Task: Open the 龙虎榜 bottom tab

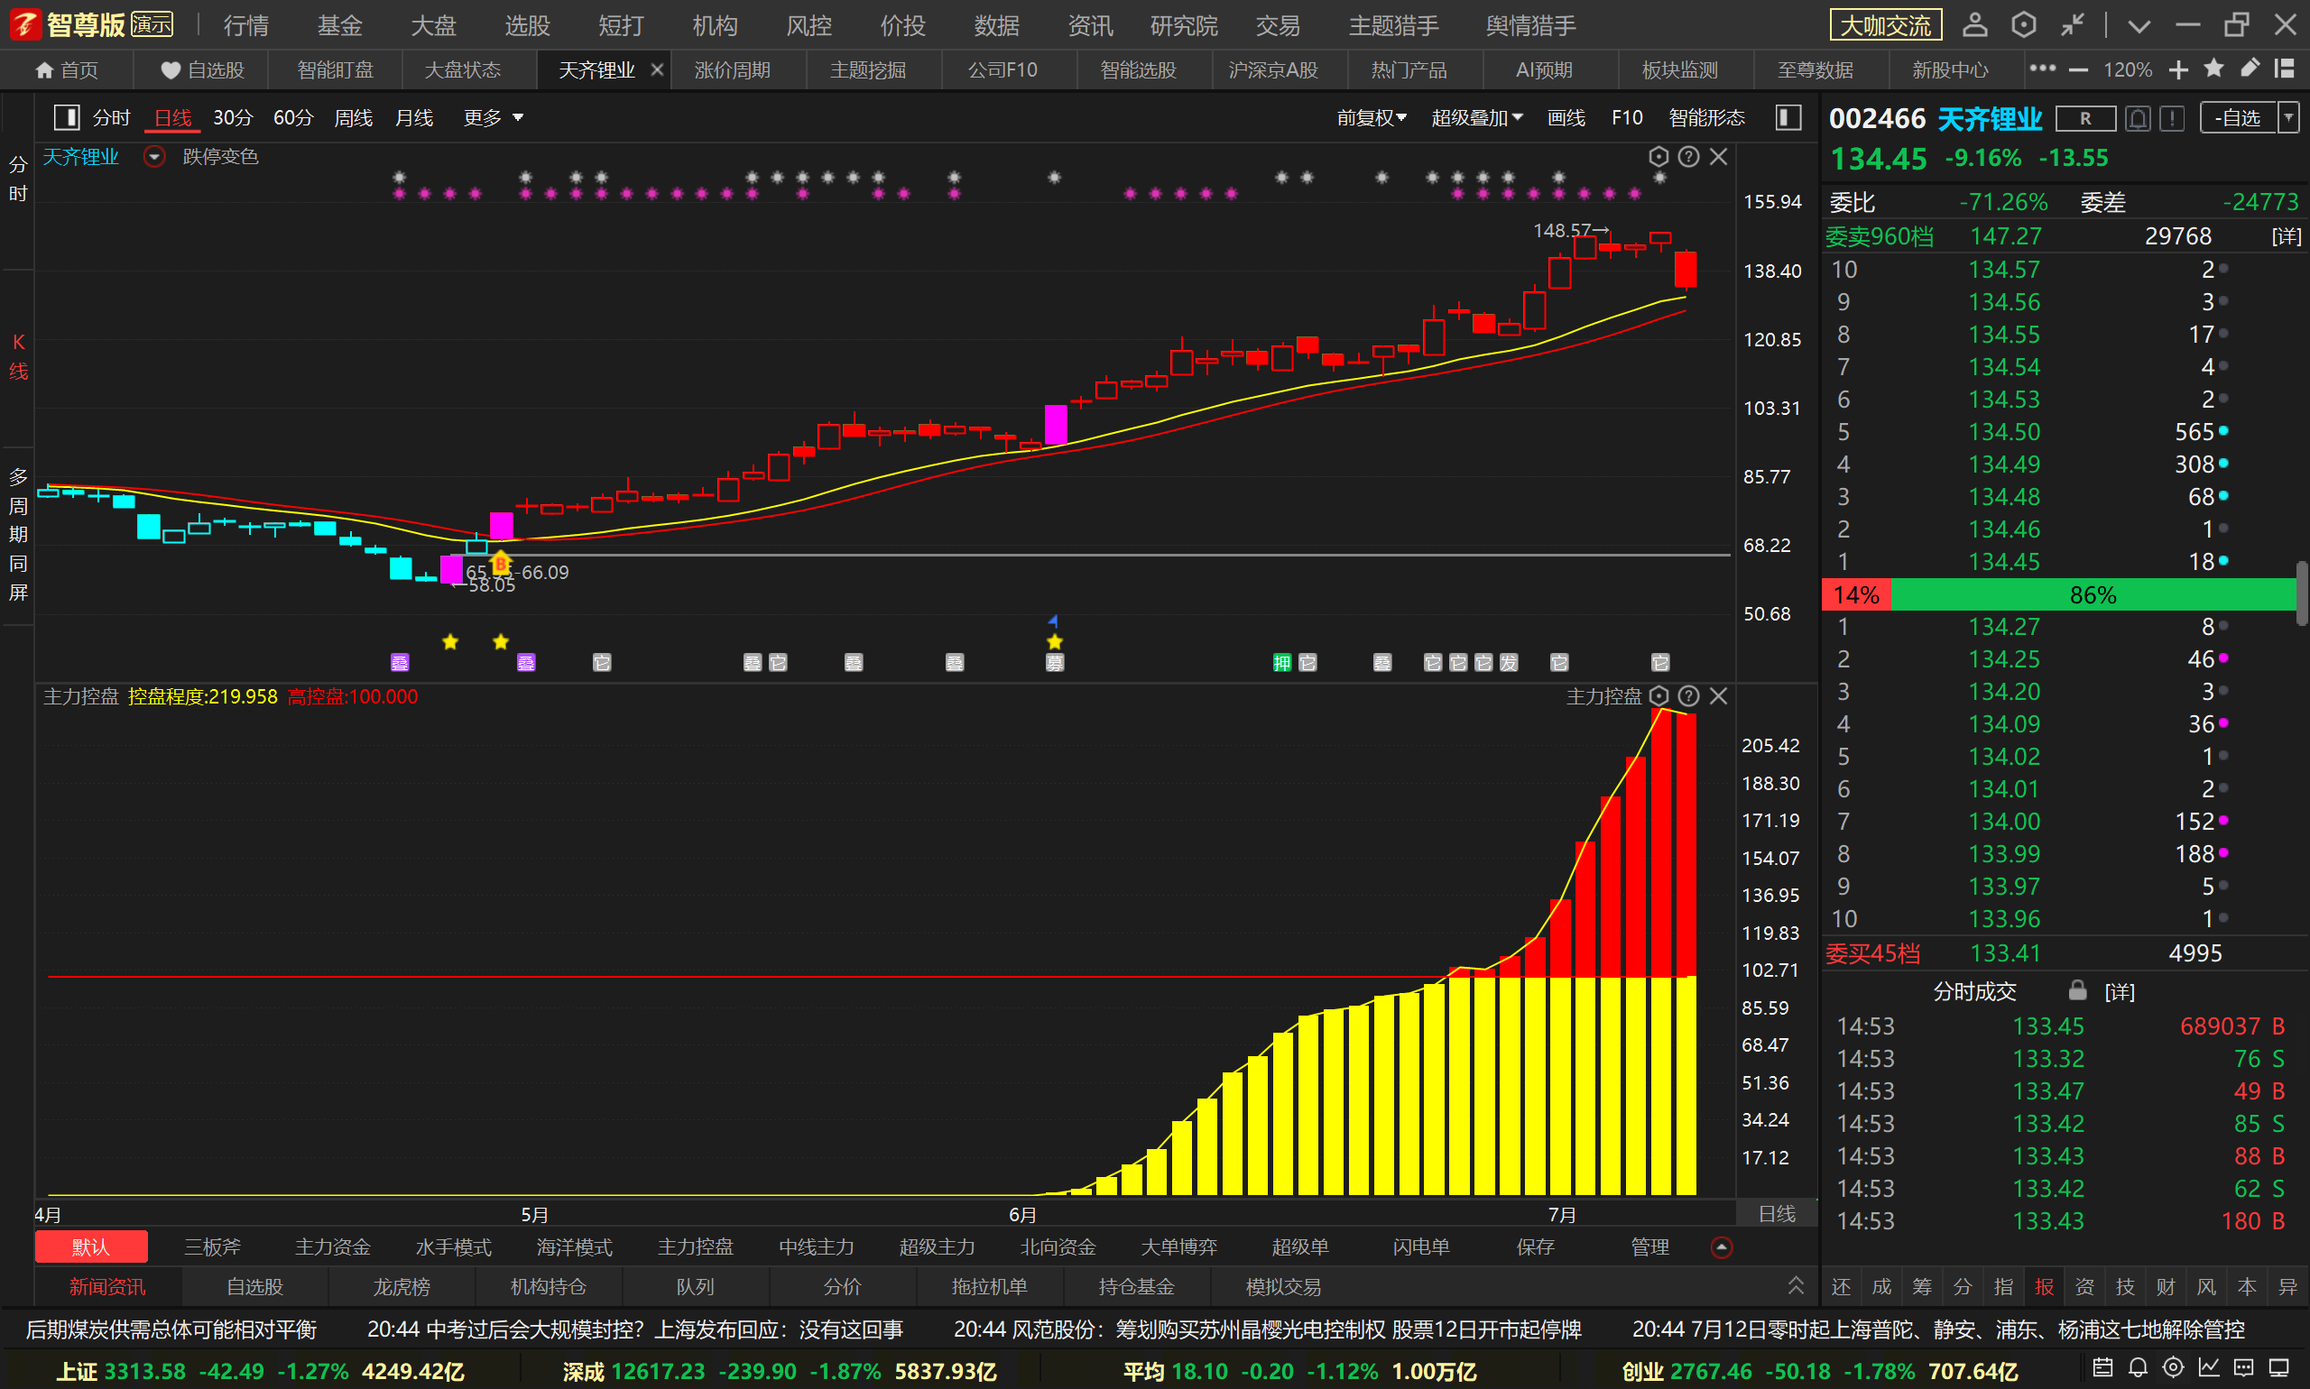Action: click(x=401, y=1286)
